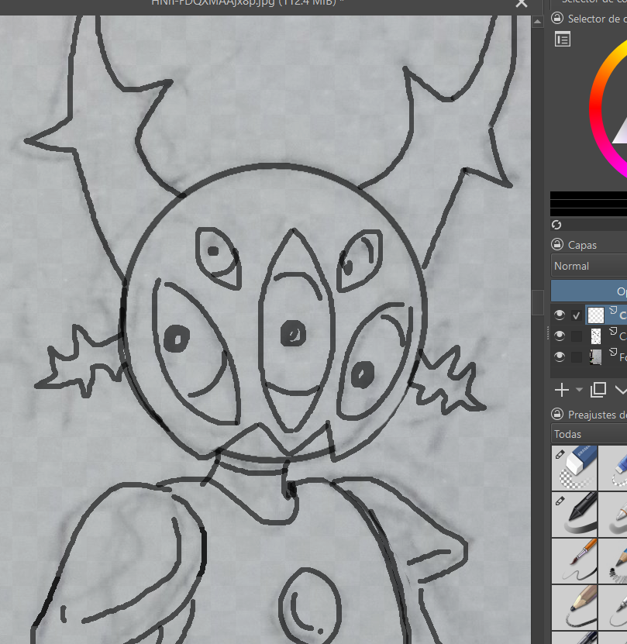The image size is (627, 644).
Task: Hide the bottom Fo layer
Action: coord(560,356)
